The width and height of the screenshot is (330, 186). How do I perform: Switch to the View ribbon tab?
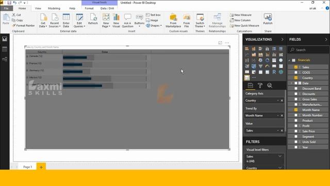pyautogui.click(x=38, y=8)
